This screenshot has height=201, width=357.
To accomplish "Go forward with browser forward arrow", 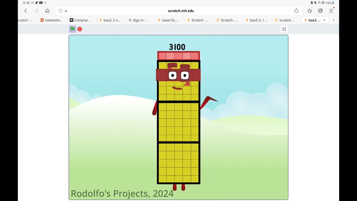I will 37,11.
